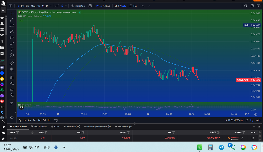263x152 pixels.
Task: Open USD column filter
Action: [x=83, y=132]
